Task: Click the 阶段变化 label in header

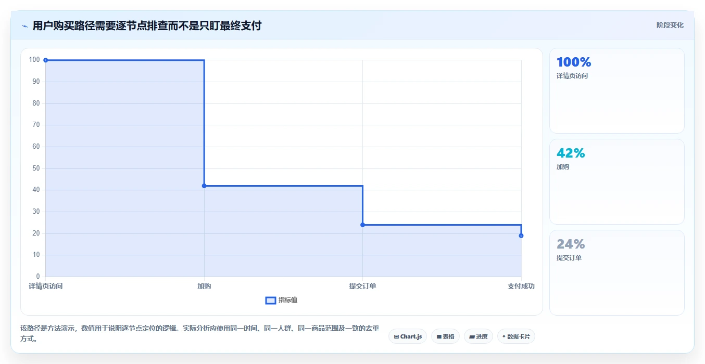Action: pyautogui.click(x=670, y=25)
